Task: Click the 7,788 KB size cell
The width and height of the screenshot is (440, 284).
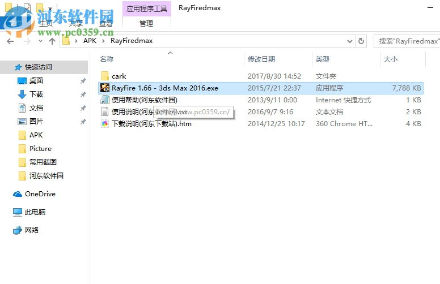Action: pos(407,88)
